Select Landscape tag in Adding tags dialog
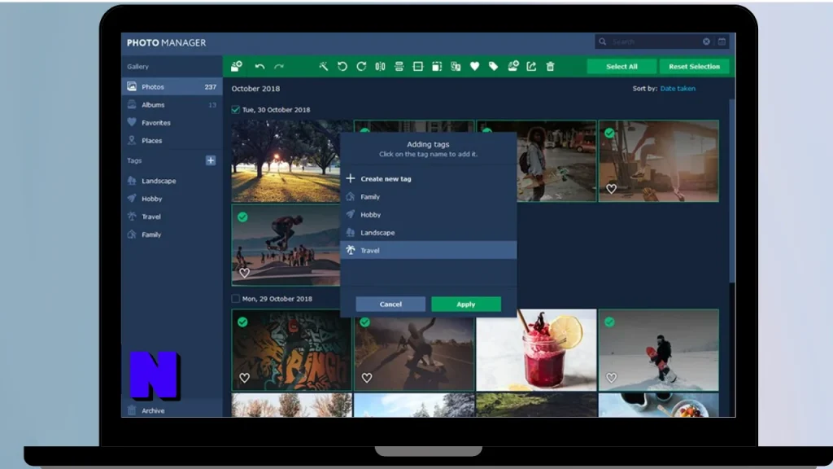The image size is (833, 469). (428, 232)
